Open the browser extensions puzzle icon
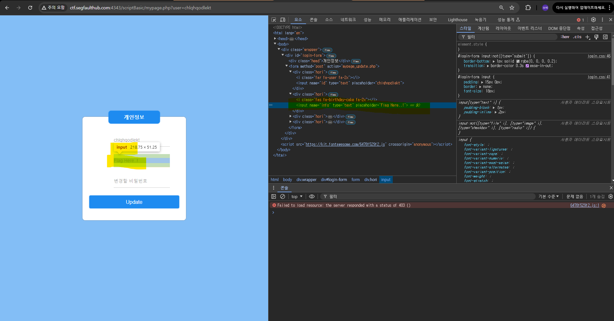This screenshot has height=321, width=614. [x=528, y=8]
